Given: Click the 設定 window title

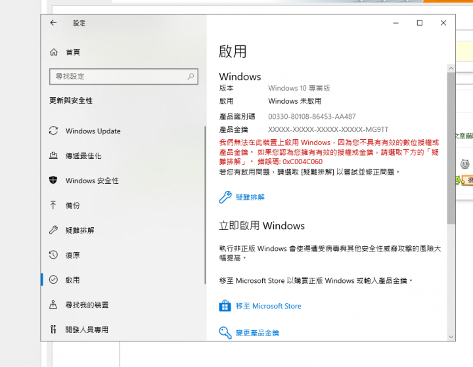Looking at the screenshot, I should pos(79,23).
